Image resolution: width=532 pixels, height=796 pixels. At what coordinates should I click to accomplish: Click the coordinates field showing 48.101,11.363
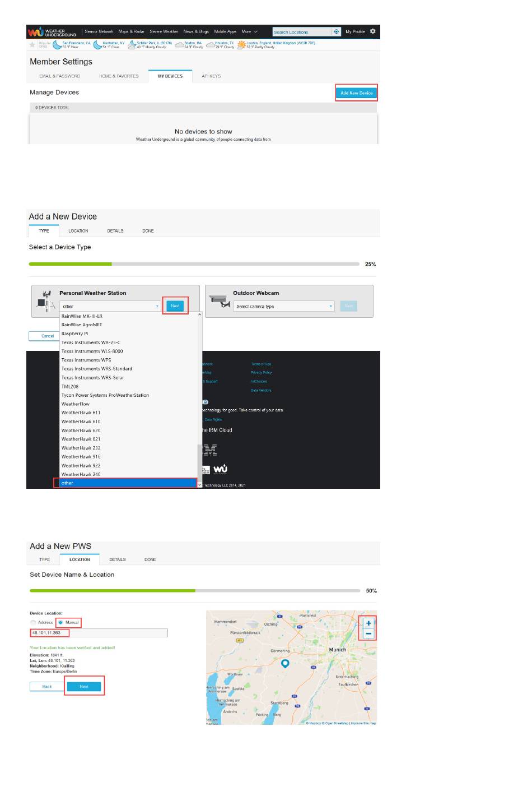click(99, 633)
